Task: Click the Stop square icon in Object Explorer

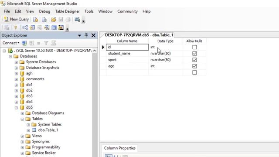Action: click(39, 43)
